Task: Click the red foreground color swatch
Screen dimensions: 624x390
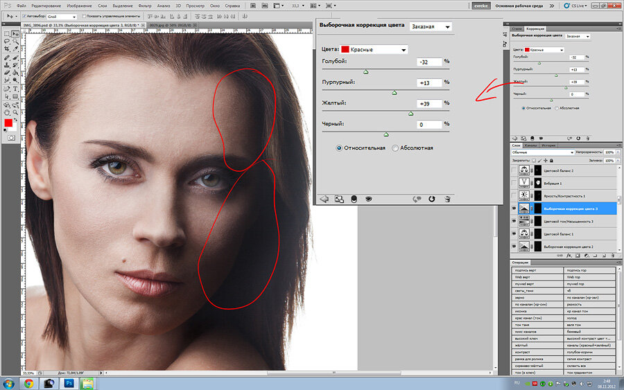Action: [8, 123]
